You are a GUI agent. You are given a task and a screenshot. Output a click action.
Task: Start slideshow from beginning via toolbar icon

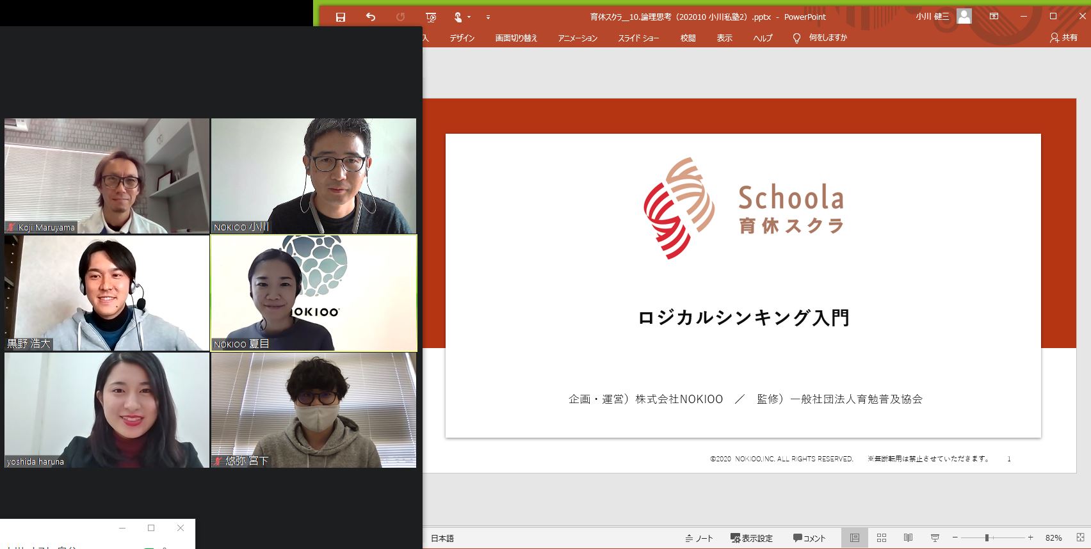coord(431,17)
